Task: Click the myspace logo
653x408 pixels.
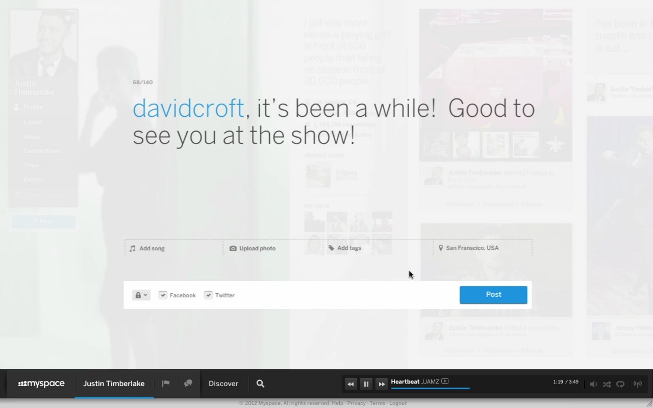Action: [41, 384]
